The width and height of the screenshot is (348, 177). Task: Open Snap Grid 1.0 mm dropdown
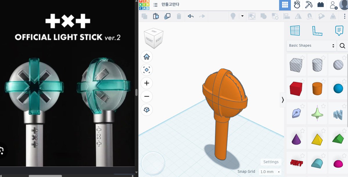270,172
